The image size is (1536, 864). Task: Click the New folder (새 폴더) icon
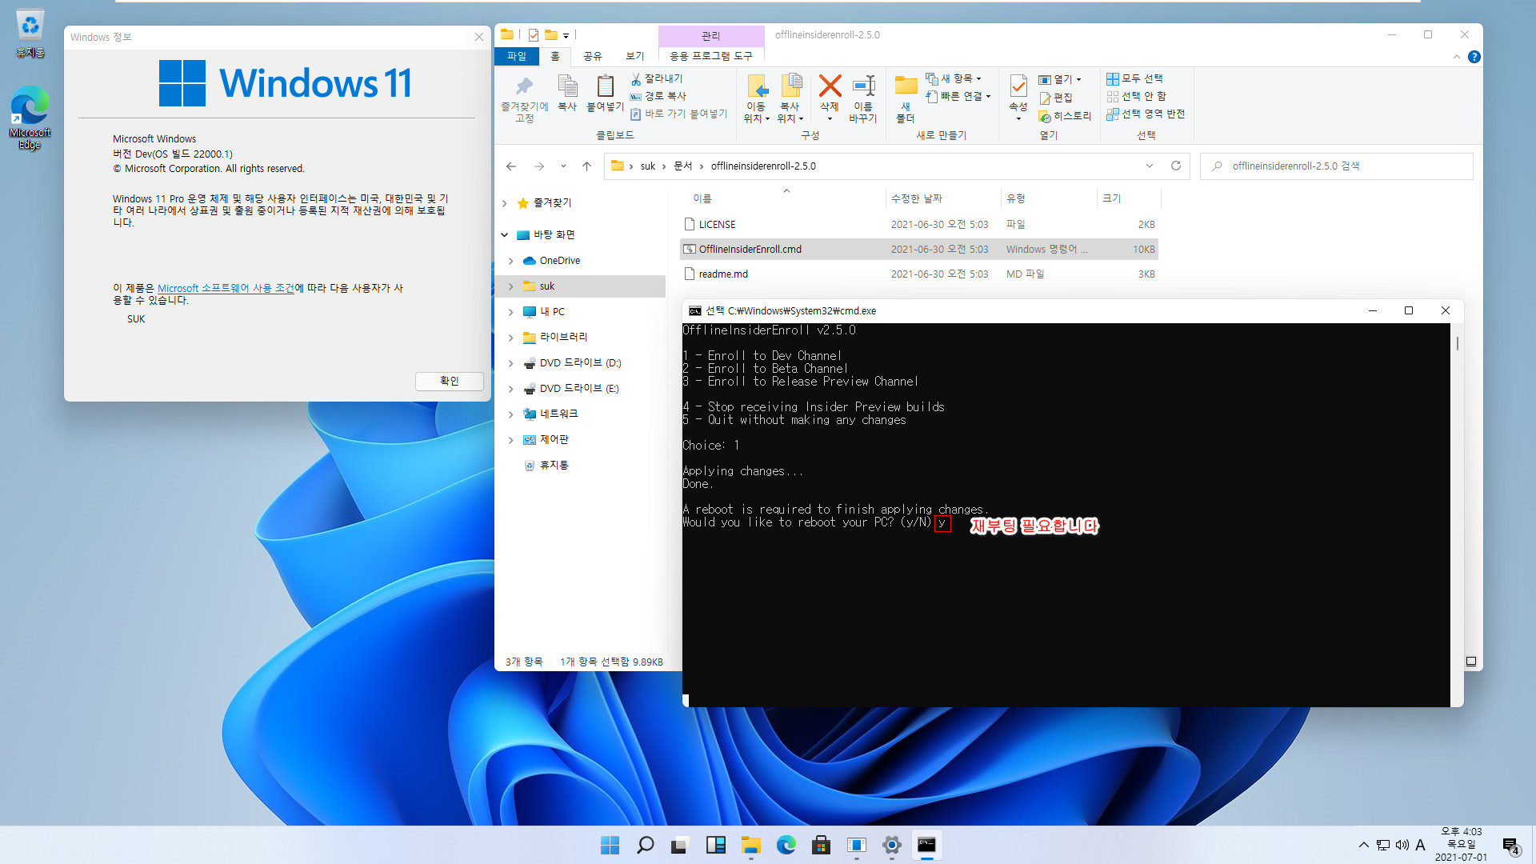[x=906, y=98]
